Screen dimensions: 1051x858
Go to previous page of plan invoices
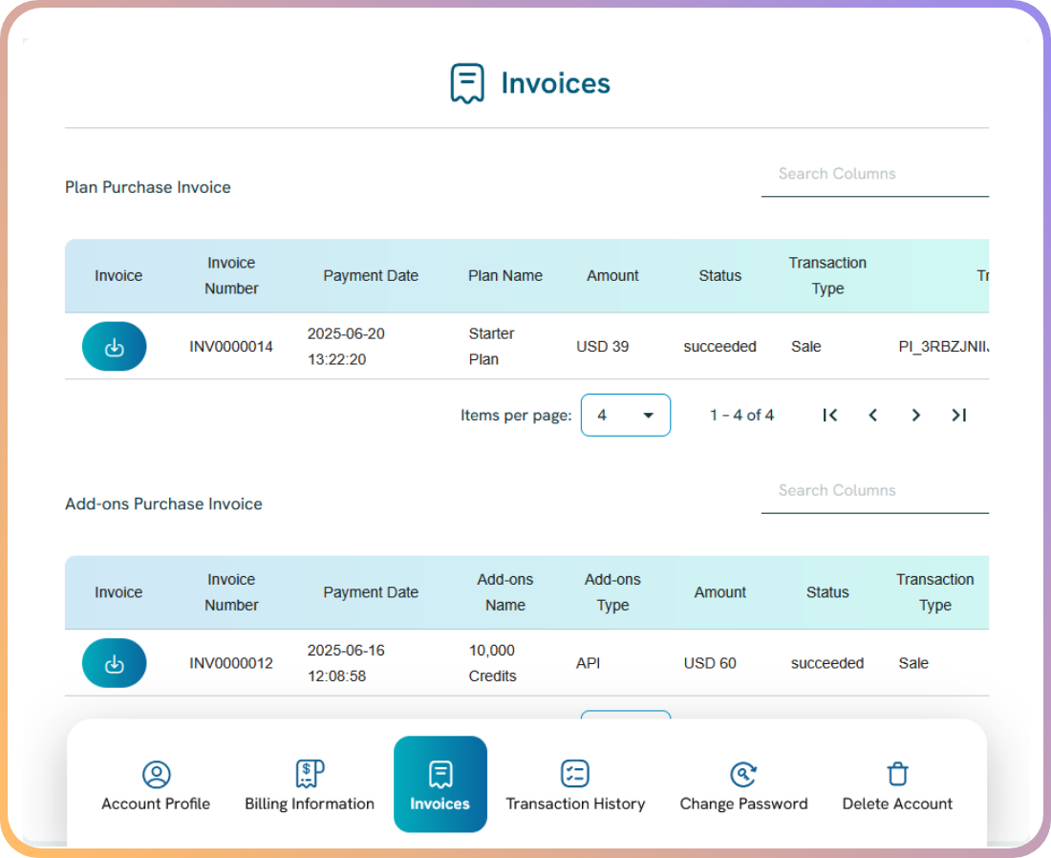click(872, 415)
